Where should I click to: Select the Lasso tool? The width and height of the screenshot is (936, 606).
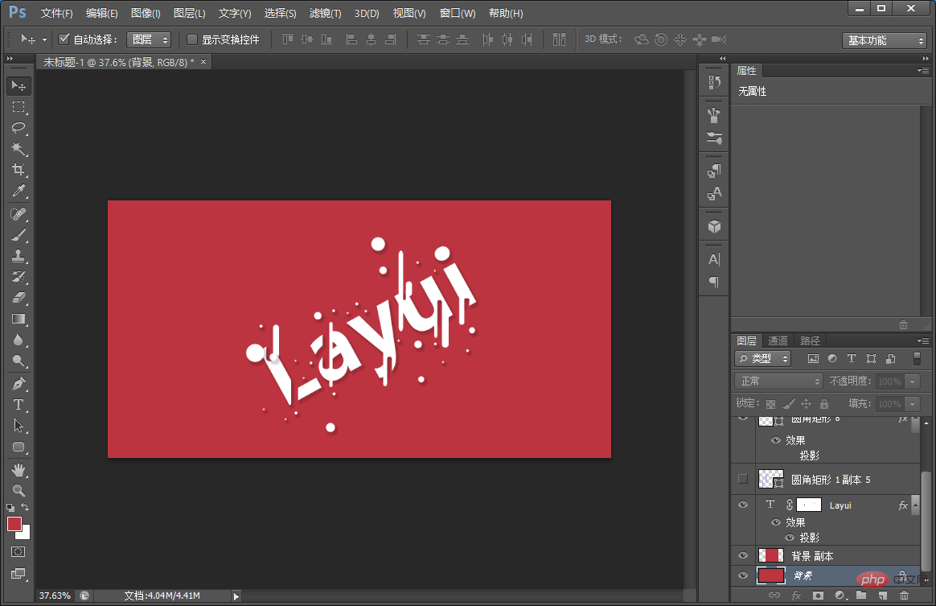[x=18, y=127]
